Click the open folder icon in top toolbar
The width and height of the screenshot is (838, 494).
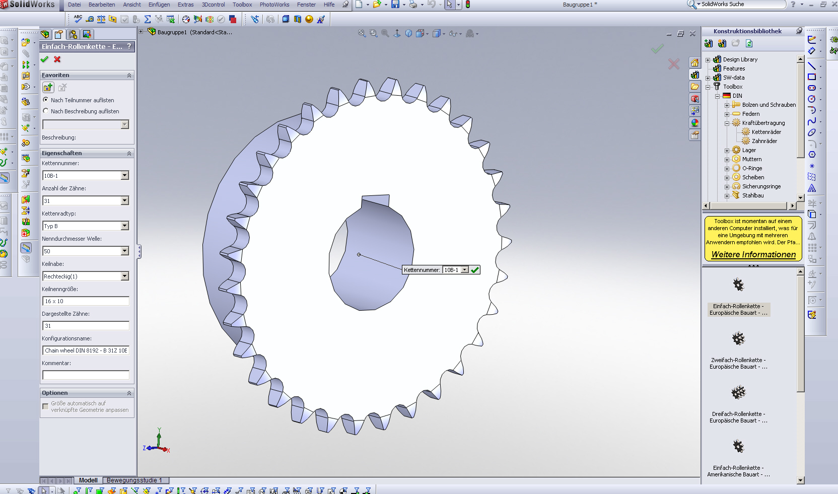coord(377,5)
